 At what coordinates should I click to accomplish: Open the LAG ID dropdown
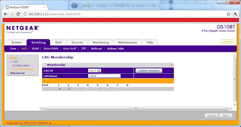coord(95,71)
